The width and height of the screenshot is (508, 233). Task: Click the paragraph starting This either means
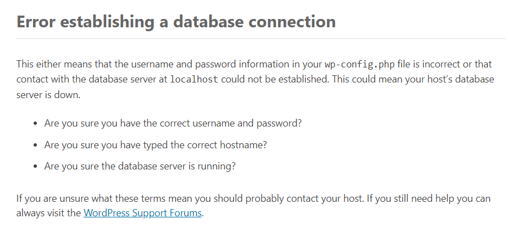tap(255, 79)
